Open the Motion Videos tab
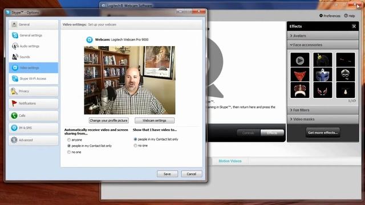Viewport: 365px width, 205px height. coord(230,161)
